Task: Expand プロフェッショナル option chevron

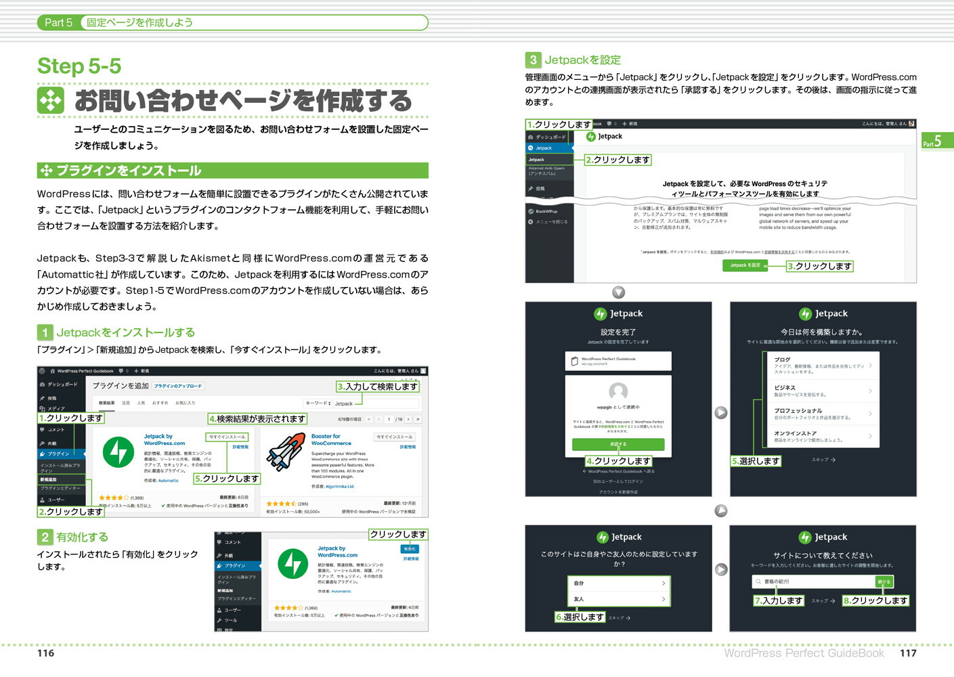Action: [x=870, y=414]
